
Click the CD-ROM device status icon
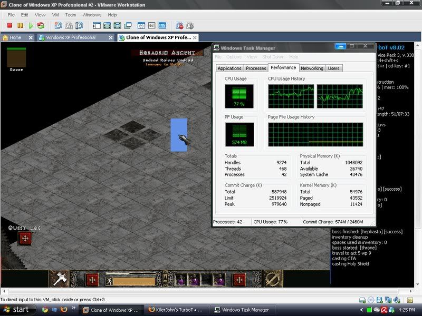(x=371, y=300)
